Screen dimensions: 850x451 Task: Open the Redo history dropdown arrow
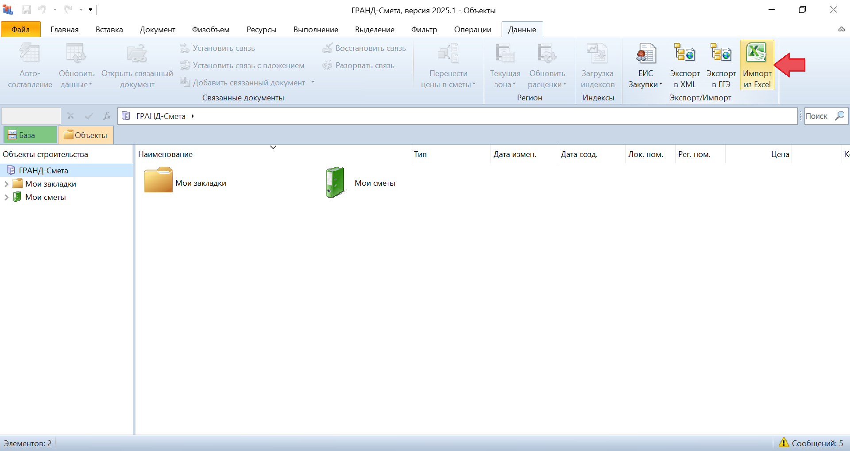point(81,10)
